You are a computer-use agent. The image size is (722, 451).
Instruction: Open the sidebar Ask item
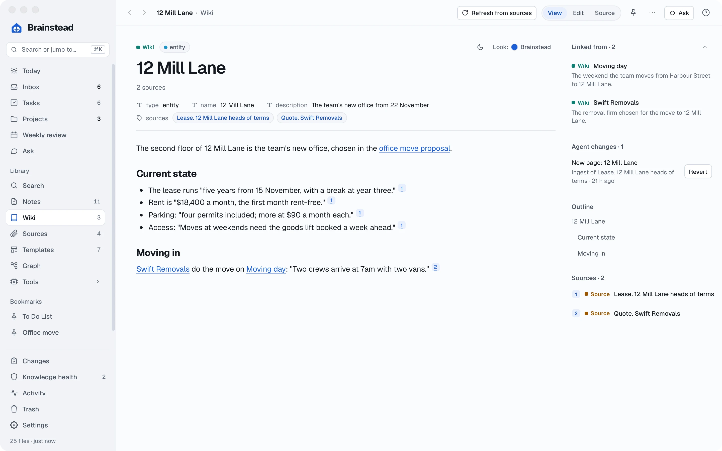click(55, 151)
